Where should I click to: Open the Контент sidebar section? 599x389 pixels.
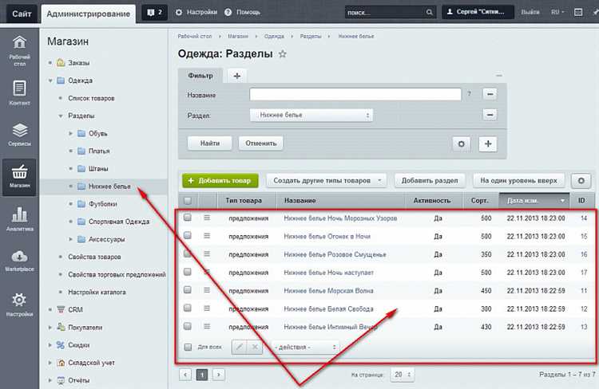19,92
